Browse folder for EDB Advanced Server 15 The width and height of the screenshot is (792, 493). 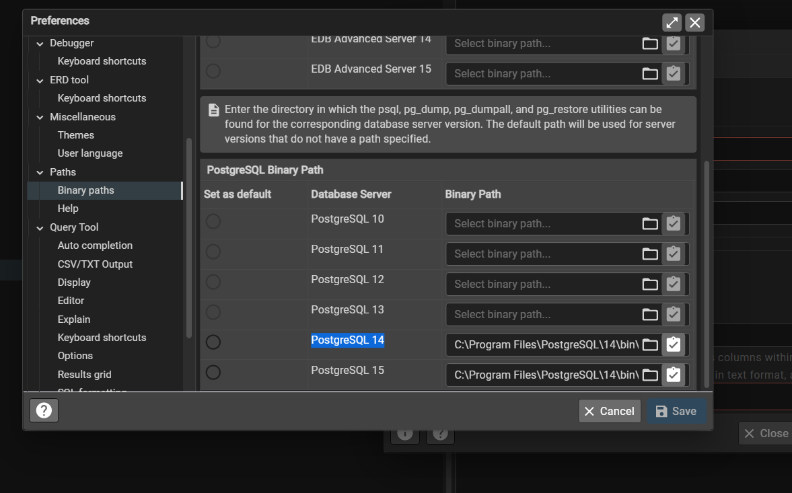click(x=649, y=74)
